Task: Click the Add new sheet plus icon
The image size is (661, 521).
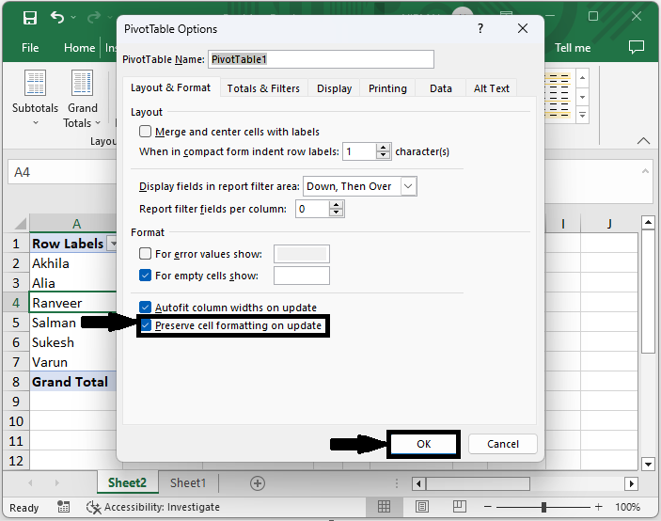Action: click(258, 483)
